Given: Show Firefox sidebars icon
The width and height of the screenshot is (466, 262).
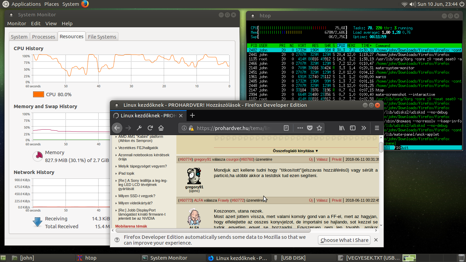Looking at the screenshot, I should [353, 128].
